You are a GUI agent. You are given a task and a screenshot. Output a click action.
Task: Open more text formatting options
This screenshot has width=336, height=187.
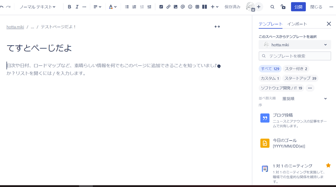click(x=84, y=7)
